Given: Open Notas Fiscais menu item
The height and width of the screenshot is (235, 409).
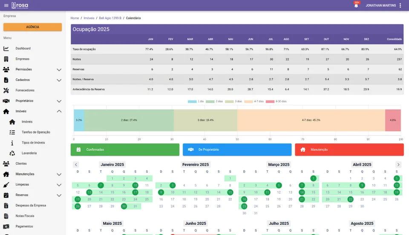Looking at the screenshot, I should tap(25, 216).
